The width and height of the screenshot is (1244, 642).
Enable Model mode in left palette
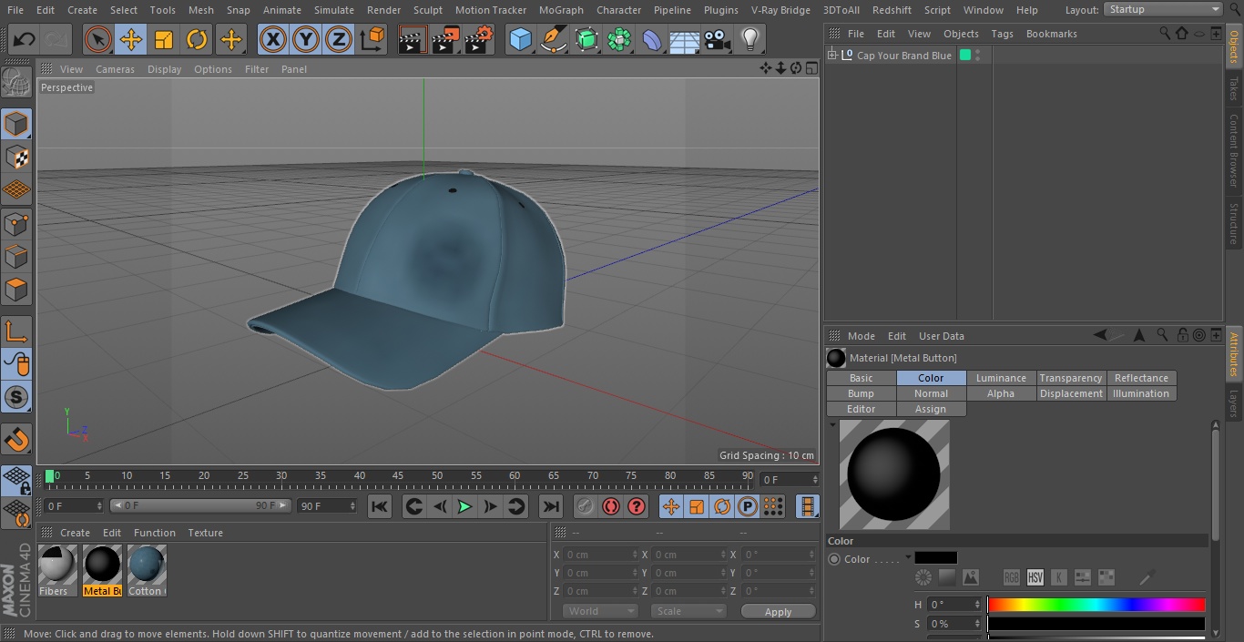click(x=16, y=124)
